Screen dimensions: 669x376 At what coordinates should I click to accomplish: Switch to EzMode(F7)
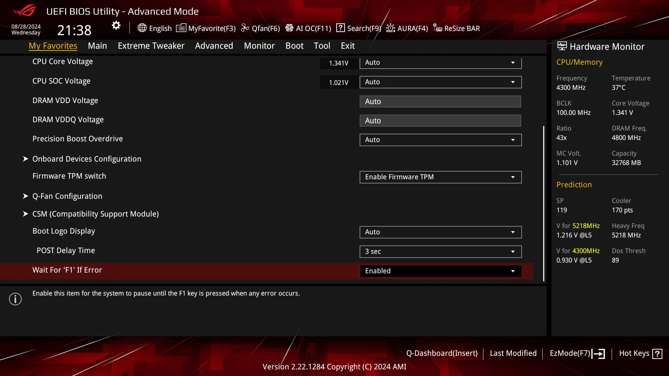coord(577,353)
